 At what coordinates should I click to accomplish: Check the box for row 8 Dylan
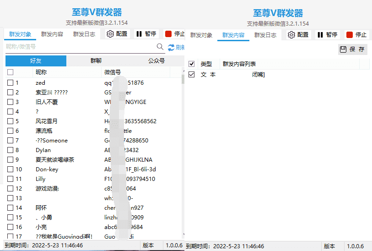coord(10,150)
